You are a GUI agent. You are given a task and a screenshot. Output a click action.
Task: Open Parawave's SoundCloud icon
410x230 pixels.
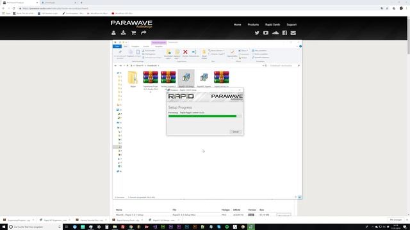coord(275,33)
